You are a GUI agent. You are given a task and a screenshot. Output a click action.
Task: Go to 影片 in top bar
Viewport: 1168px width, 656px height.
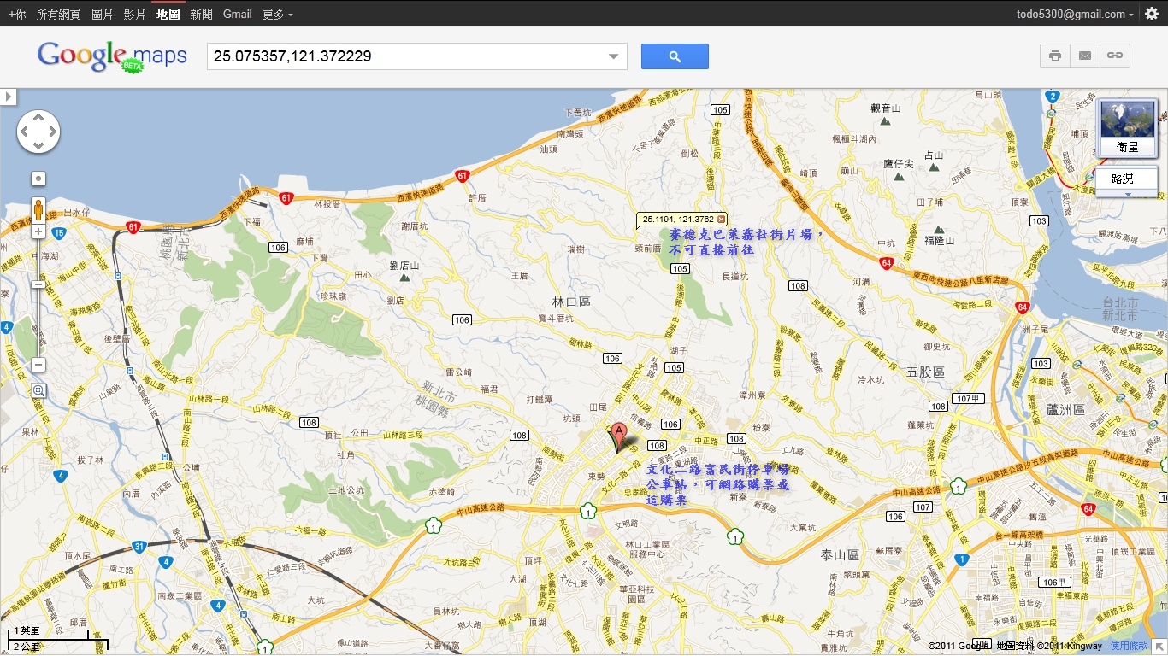tap(134, 14)
